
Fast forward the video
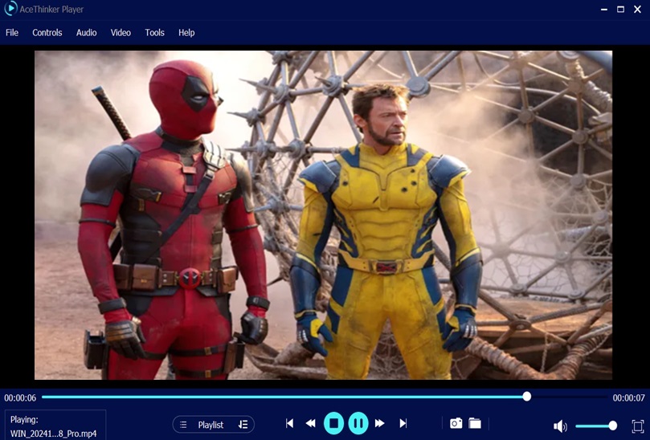[x=380, y=423]
